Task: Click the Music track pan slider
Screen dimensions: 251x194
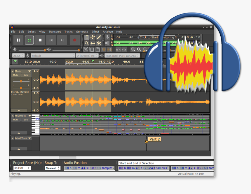Action: [21, 88]
